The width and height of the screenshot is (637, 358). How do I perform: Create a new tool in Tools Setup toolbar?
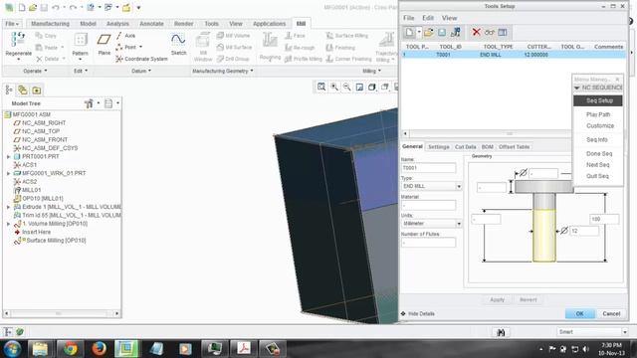409,33
